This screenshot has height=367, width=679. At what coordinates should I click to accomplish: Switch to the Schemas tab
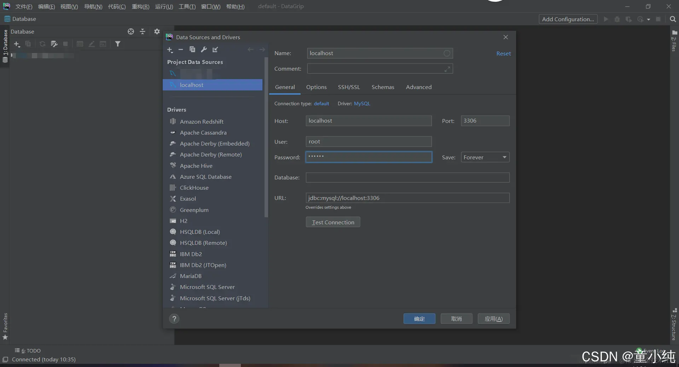click(x=383, y=87)
